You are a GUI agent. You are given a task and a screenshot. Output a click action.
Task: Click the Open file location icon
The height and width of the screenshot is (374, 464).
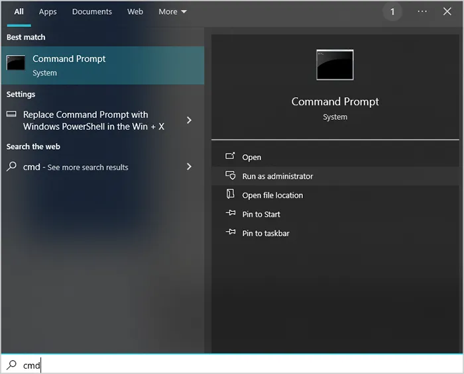pyautogui.click(x=230, y=194)
